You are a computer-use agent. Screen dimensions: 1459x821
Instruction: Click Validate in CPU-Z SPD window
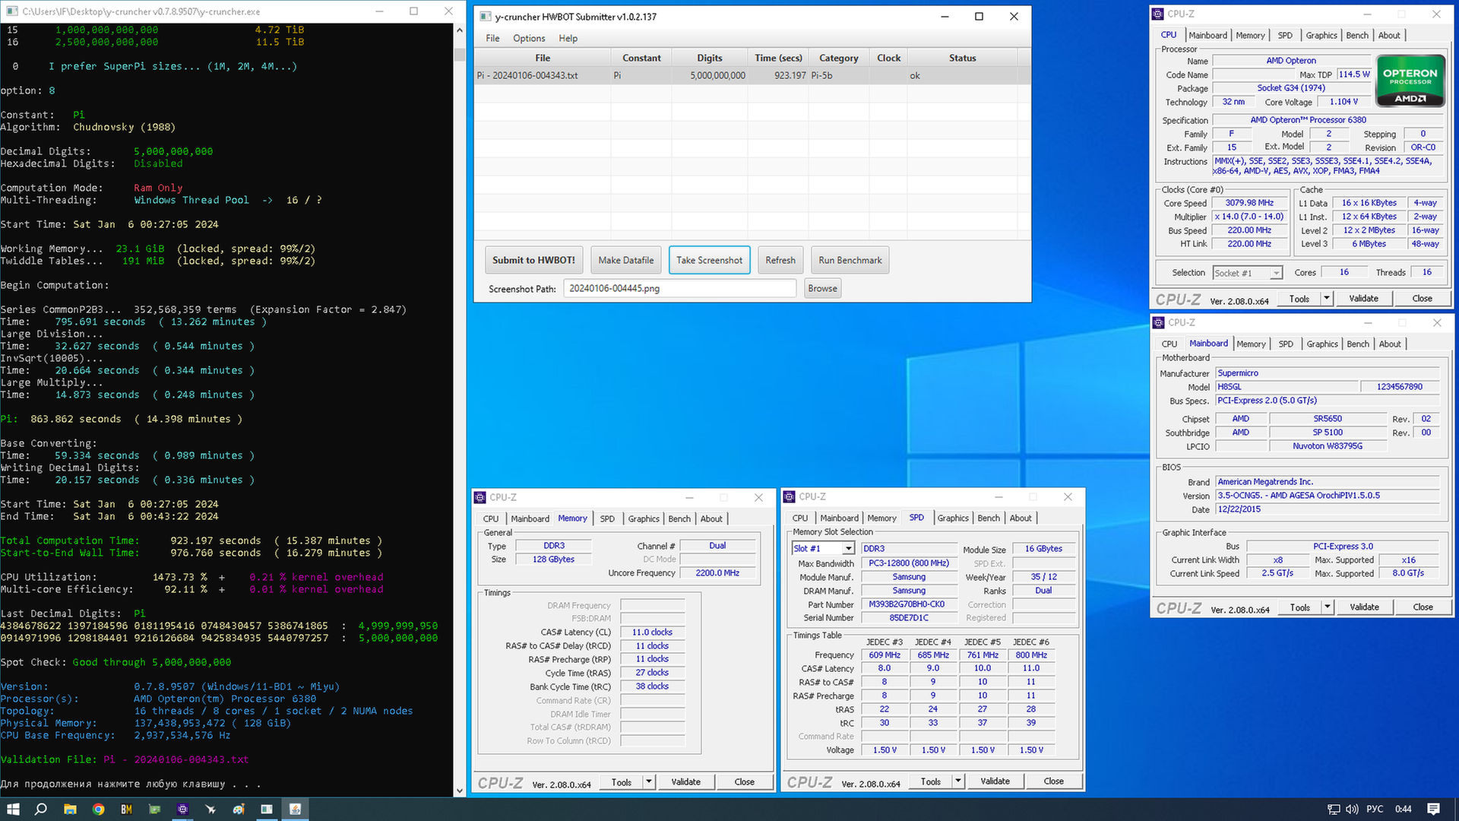tap(995, 781)
